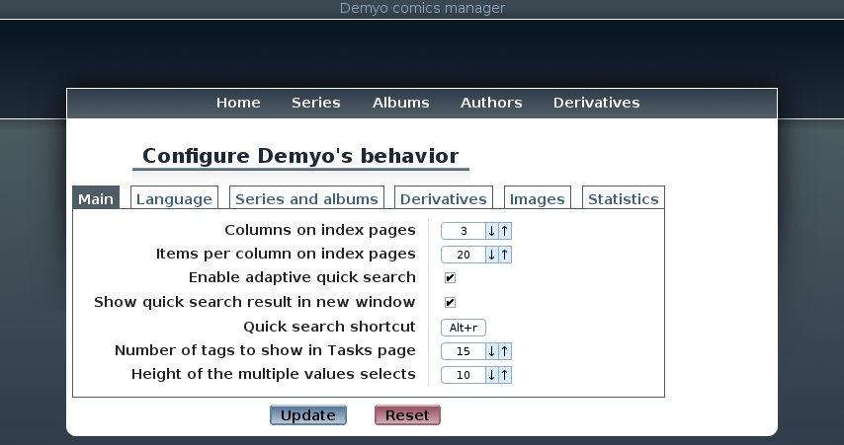The width and height of the screenshot is (844, 445).
Task: Toggle Enable adaptive quick search checkbox
Action: click(450, 278)
